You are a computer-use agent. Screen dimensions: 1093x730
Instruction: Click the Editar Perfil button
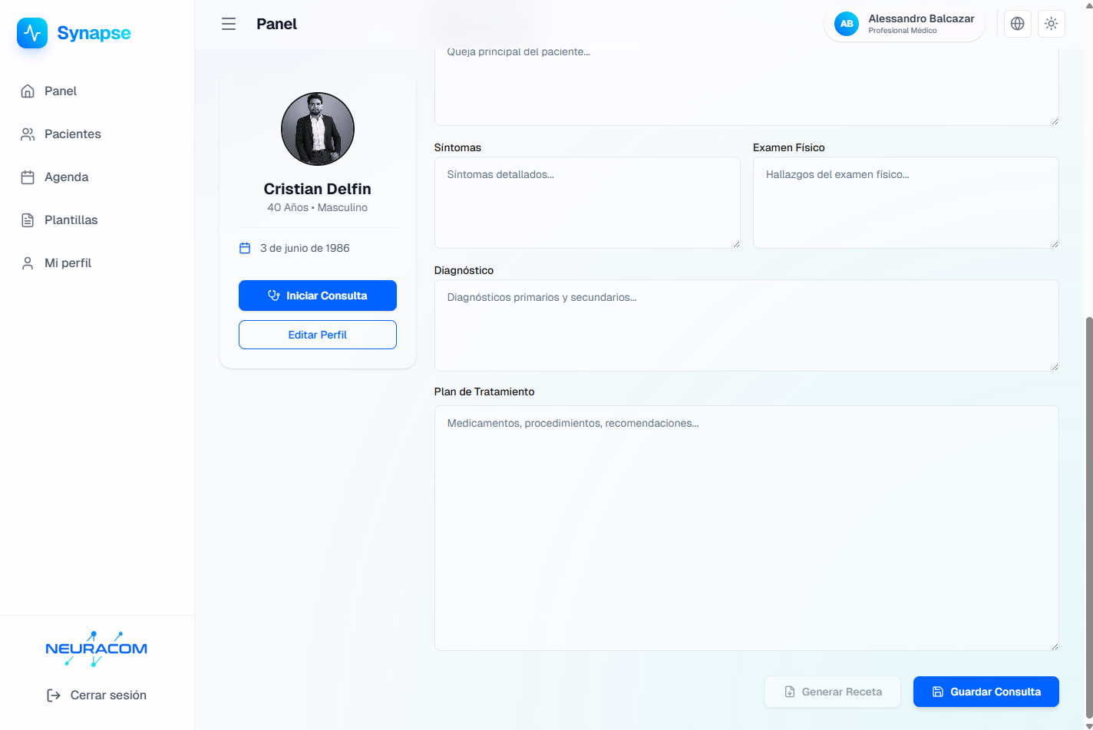[x=317, y=335]
